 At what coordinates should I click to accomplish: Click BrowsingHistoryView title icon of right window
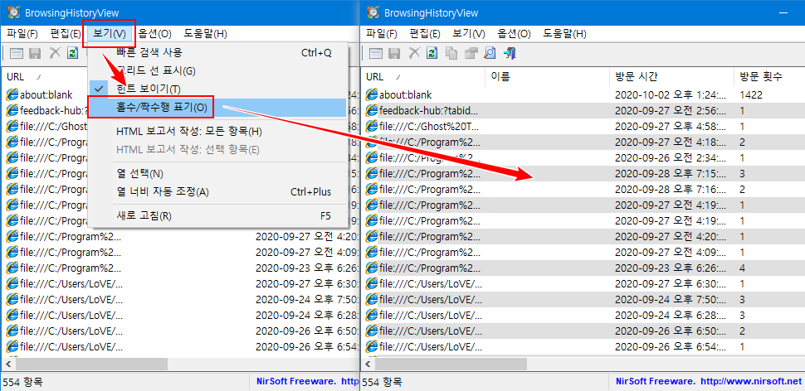click(375, 12)
